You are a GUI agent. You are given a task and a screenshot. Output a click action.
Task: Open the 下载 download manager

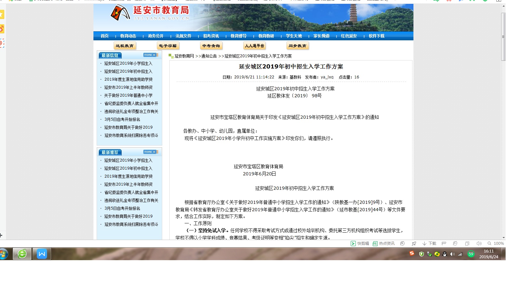click(x=429, y=244)
